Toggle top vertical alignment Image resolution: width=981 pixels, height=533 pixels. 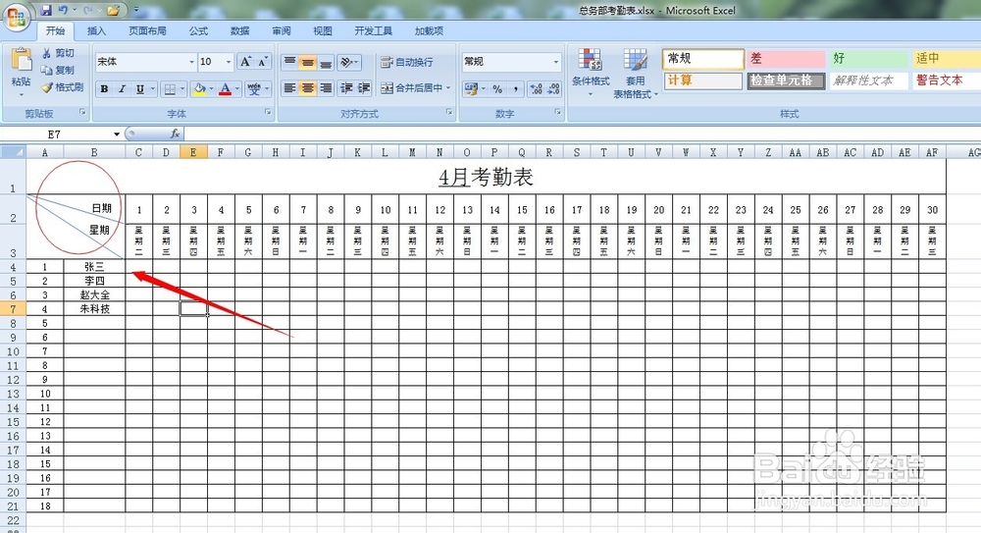pyautogui.click(x=289, y=62)
